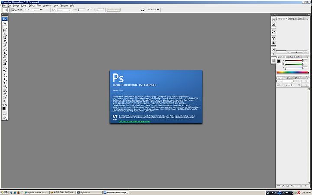The image size is (312, 195).
Task: Select the Crop tool
Action: (x=5, y=38)
